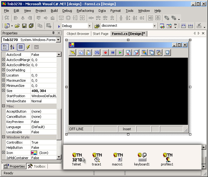208x177 pixels.
Task: Show Events lightning button in Properties
Action: (x=28, y=47)
